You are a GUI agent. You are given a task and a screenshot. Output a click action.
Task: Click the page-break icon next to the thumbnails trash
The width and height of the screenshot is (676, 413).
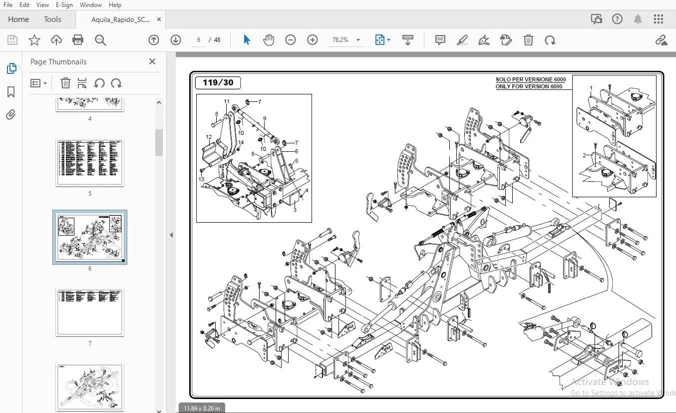(x=82, y=83)
